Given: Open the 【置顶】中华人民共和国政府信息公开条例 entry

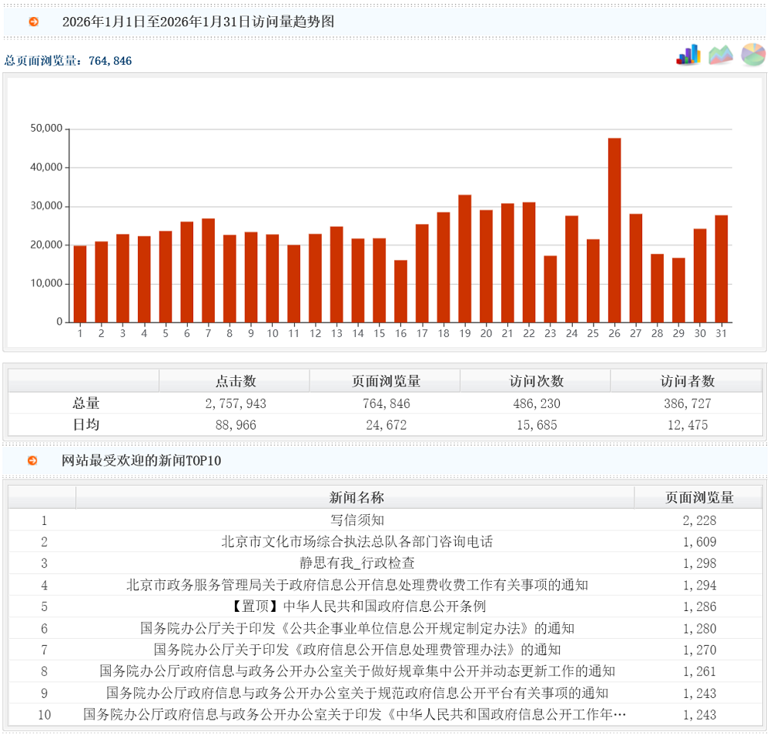Looking at the screenshot, I should point(357,606).
